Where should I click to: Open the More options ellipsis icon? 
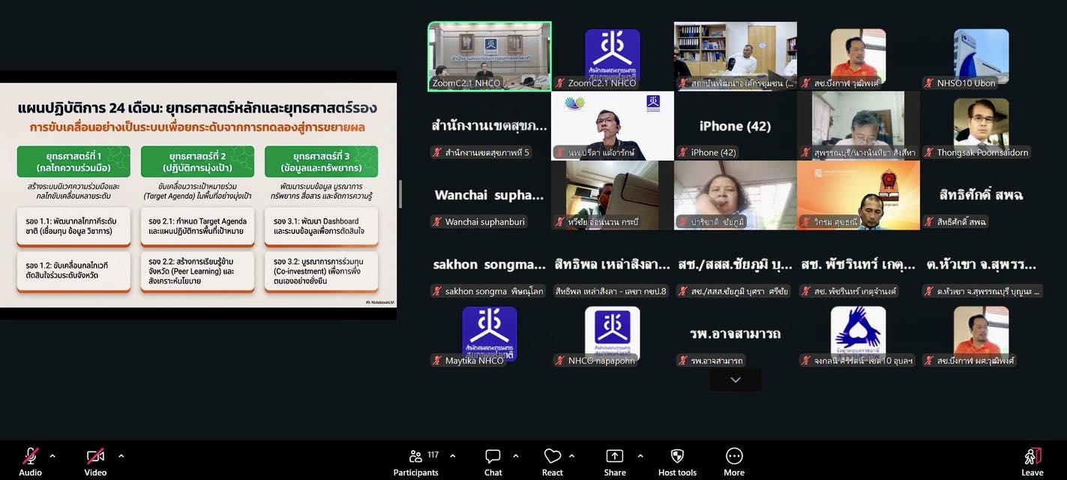click(x=734, y=456)
